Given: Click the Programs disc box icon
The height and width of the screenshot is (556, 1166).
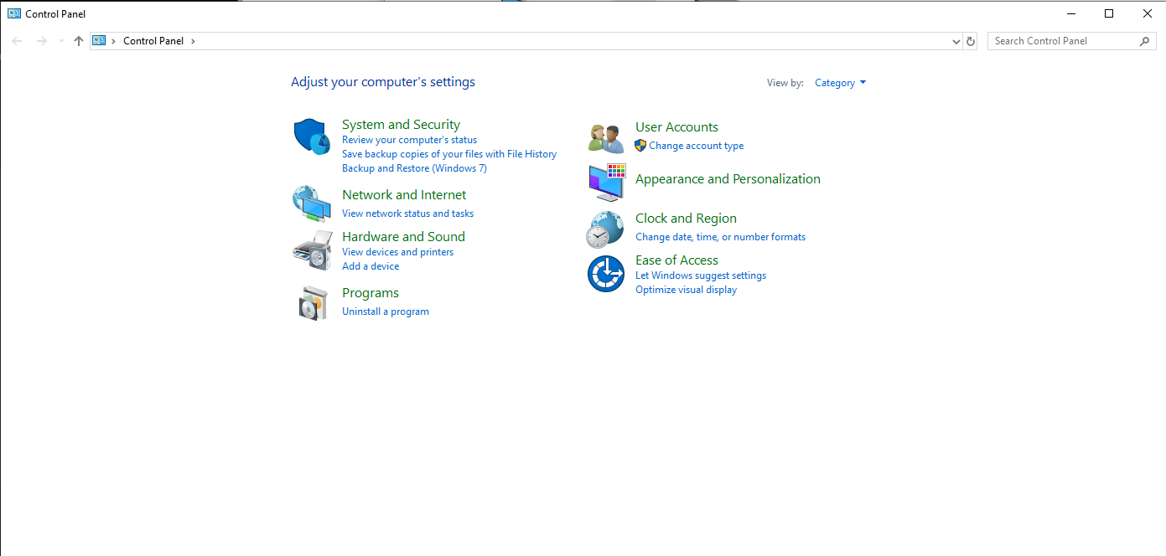Looking at the screenshot, I should (x=312, y=302).
